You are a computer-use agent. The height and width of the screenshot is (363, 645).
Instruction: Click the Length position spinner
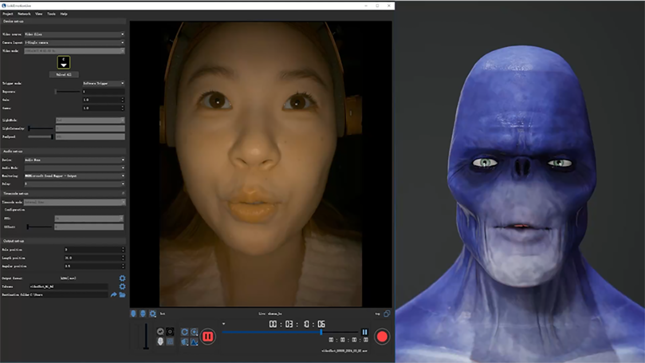tap(94, 258)
